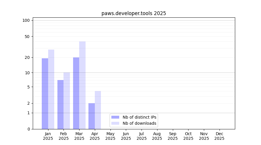
Task: Select the April distinct IPs bar
Action: pos(92,116)
